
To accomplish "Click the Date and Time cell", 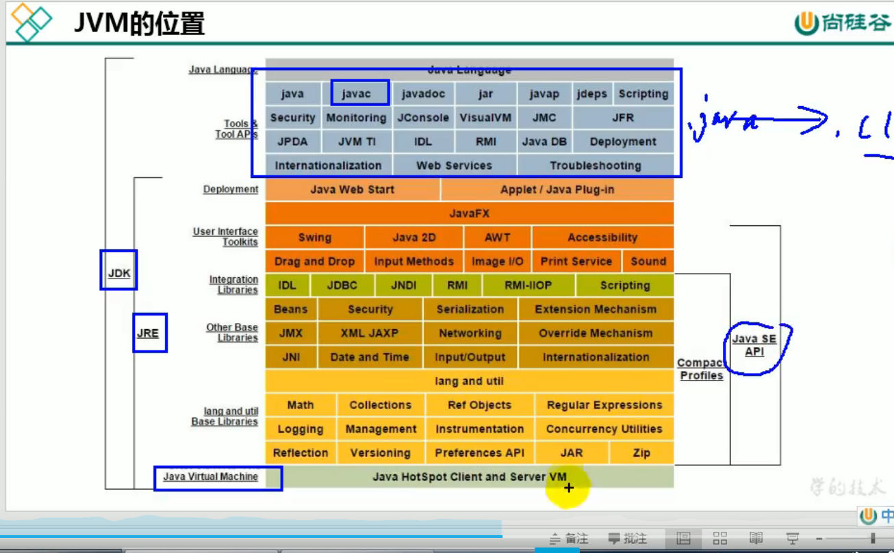I will click(x=370, y=357).
